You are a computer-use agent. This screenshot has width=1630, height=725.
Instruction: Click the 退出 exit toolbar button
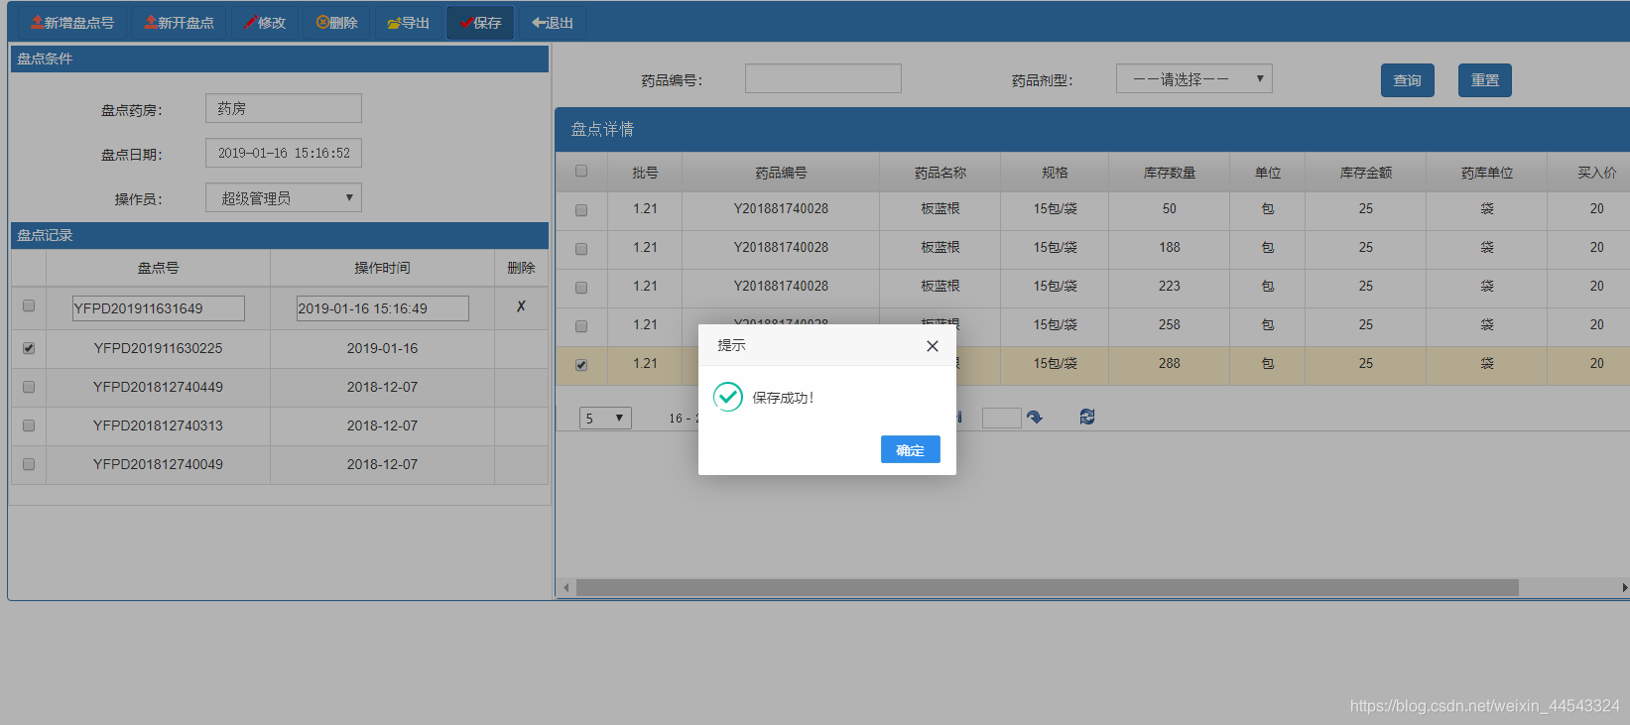pos(553,23)
